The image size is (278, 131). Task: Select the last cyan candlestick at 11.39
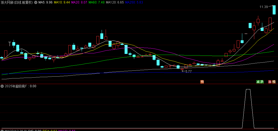click(x=274, y=10)
